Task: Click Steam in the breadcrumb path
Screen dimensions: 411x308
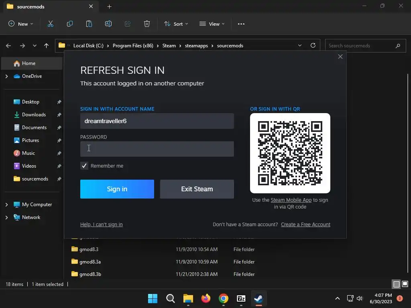Action: point(169,46)
